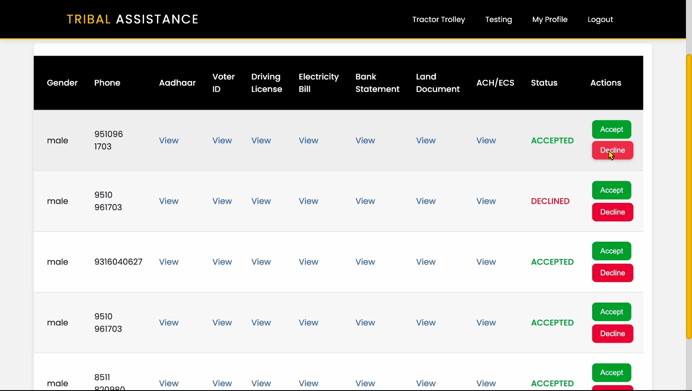Image resolution: width=692 pixels, height=391 pixels.
Task: Log out using the Logout link
Action: [600, 19]
